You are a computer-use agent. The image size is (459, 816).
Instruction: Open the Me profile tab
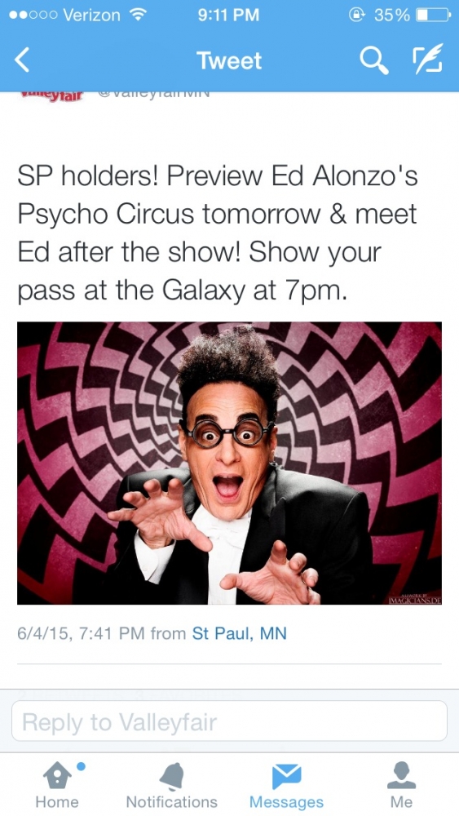401,785
